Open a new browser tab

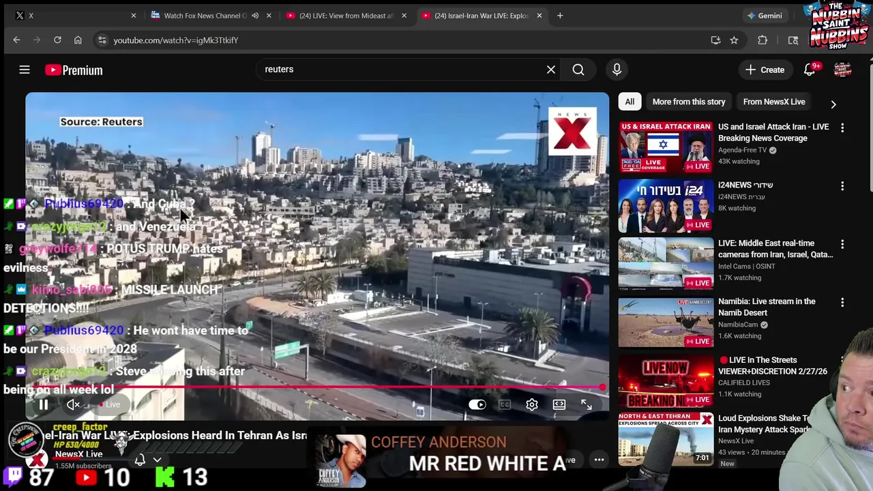[560, 15]
